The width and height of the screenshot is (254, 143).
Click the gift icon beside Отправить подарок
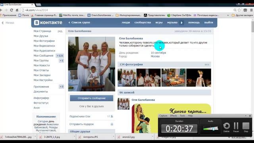click(112, 124)
